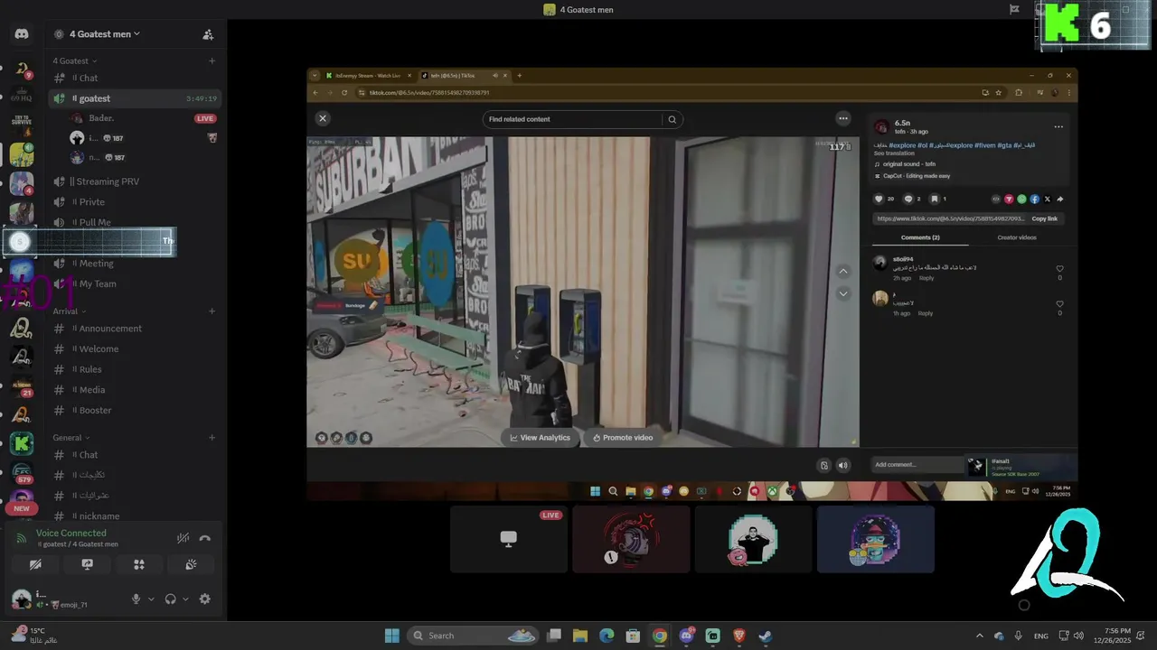The width and height of the screenshot is (1157, 650).
Task: Click Copy link in shared TikTok stream
Action: tap(1044, 218)
